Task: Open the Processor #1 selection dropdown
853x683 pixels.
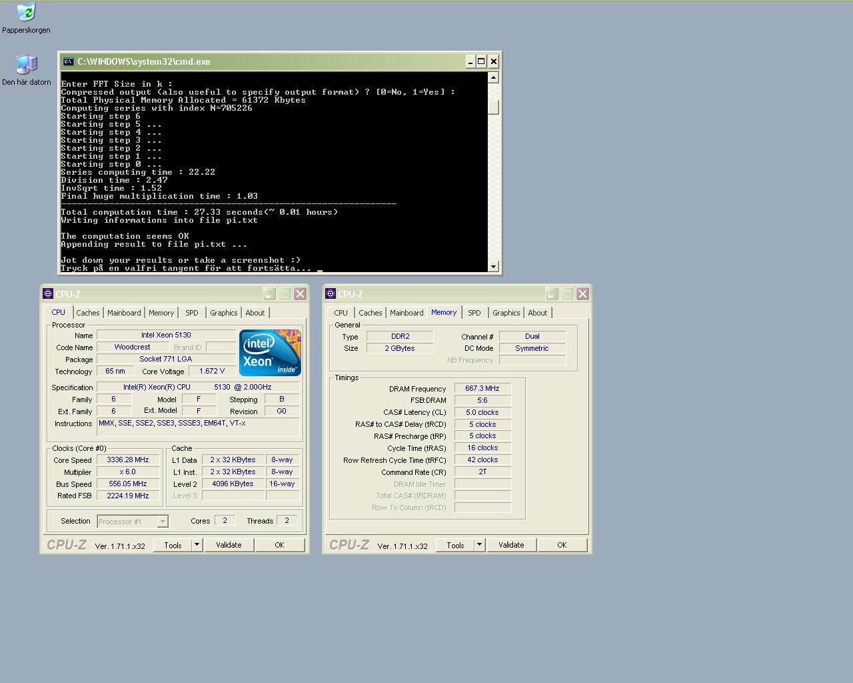Action: (133, 522)
